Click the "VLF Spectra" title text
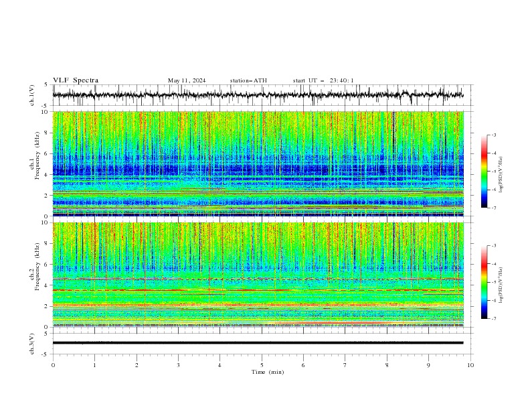The height and width of the screenshot is (410, 530). 76,80
